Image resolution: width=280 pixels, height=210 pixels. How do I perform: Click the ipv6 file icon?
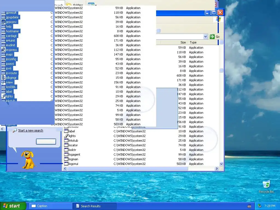point(3,68)
